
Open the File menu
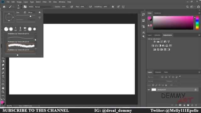coord(8,2)
